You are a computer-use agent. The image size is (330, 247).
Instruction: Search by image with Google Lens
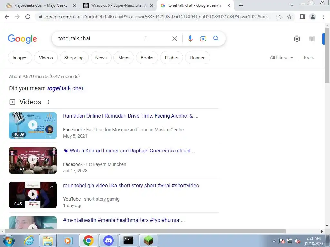203,39
